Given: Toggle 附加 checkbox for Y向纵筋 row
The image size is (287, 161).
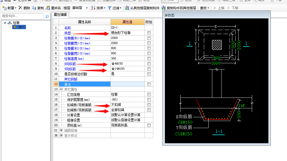Looking at the screenshot, I should pyautogui.click(x=149, y=69).
